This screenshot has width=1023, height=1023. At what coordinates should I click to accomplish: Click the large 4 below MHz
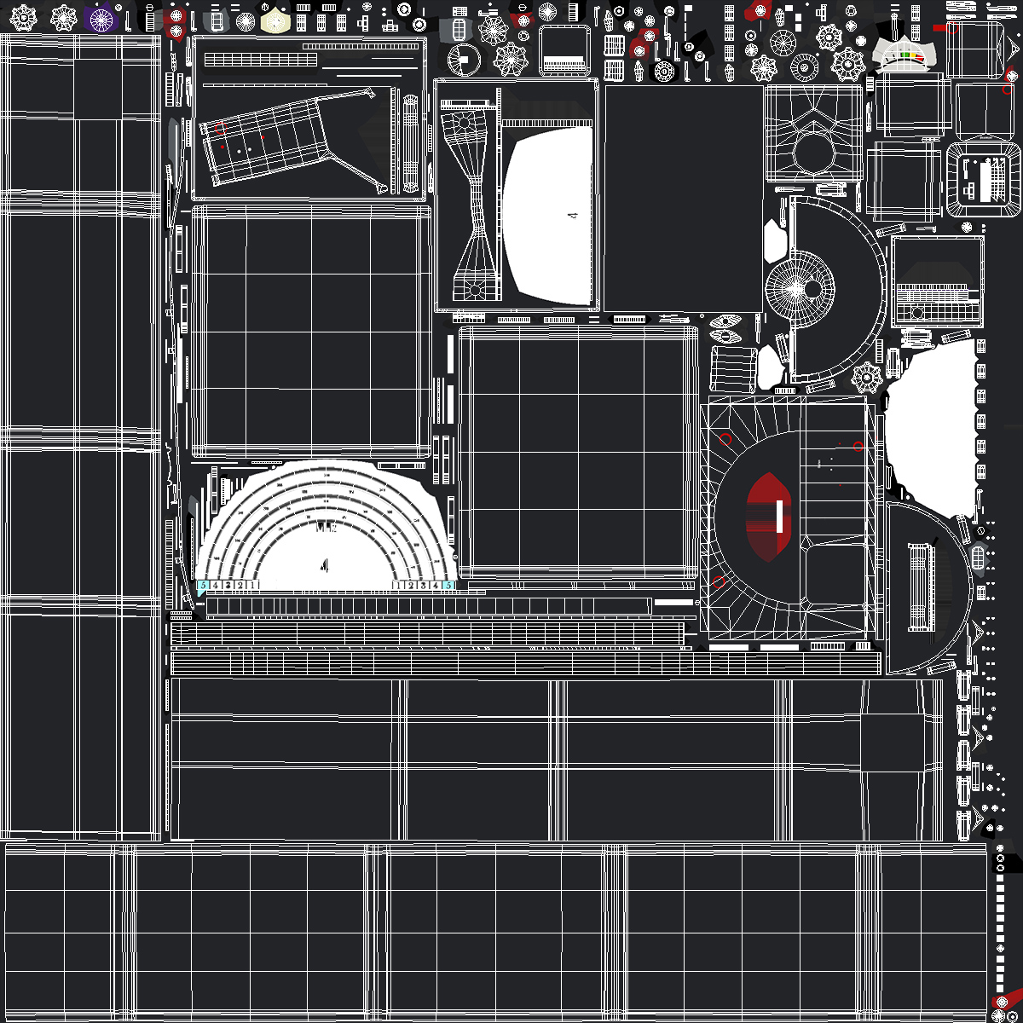tap(324, 564)
